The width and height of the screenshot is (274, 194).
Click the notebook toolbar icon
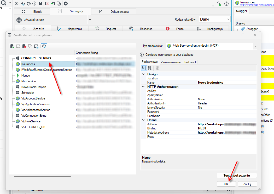click(x=40, y=3)
